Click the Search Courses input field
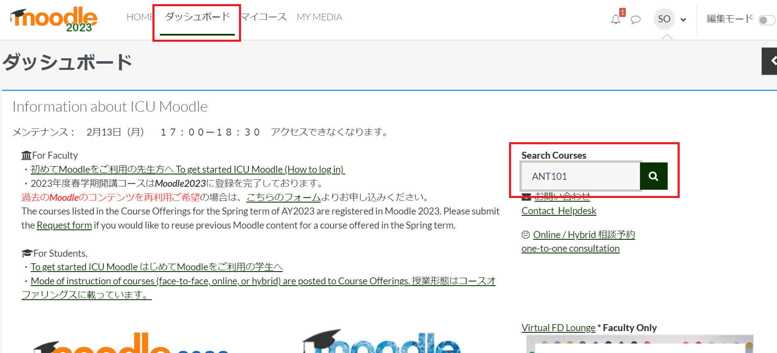Image resolution: width=777 pixels, height=353 pixels. [580, 176]
